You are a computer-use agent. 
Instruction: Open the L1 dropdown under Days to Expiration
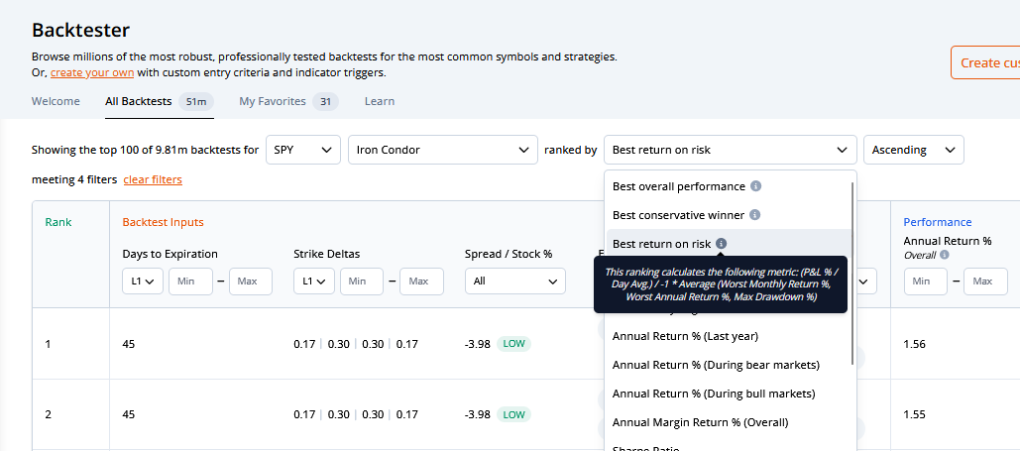click(x=143, y=282)
